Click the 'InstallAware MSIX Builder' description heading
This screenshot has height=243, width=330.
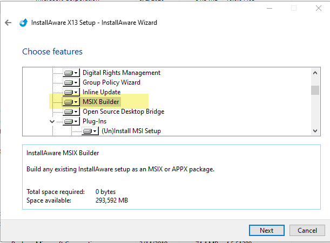(x=63, y=153)
